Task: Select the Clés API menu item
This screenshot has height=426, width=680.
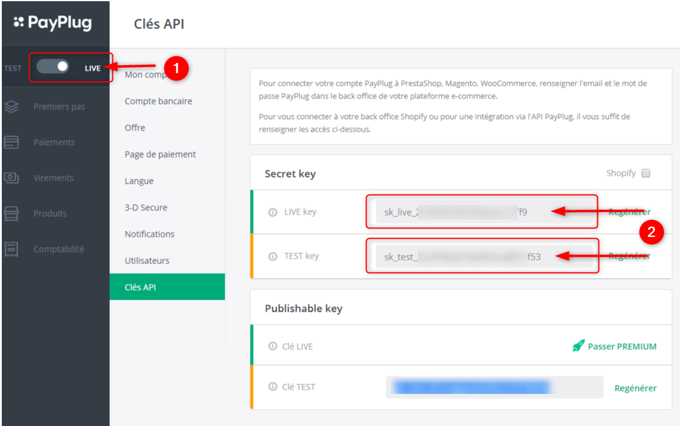Action: pyautogui.click(x=167, y=287)
